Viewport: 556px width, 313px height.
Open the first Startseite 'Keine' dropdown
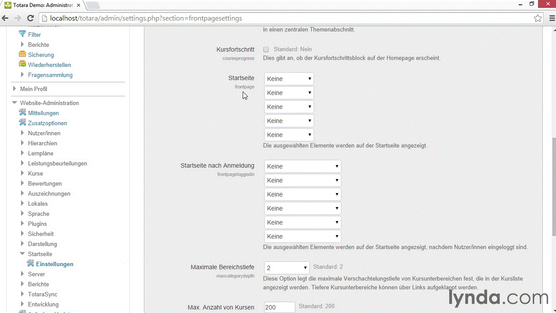pos(289,79)
